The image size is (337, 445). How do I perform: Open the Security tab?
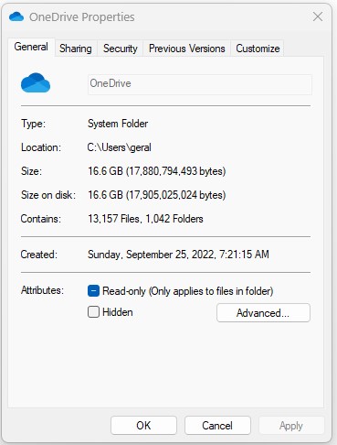(121, 49)
